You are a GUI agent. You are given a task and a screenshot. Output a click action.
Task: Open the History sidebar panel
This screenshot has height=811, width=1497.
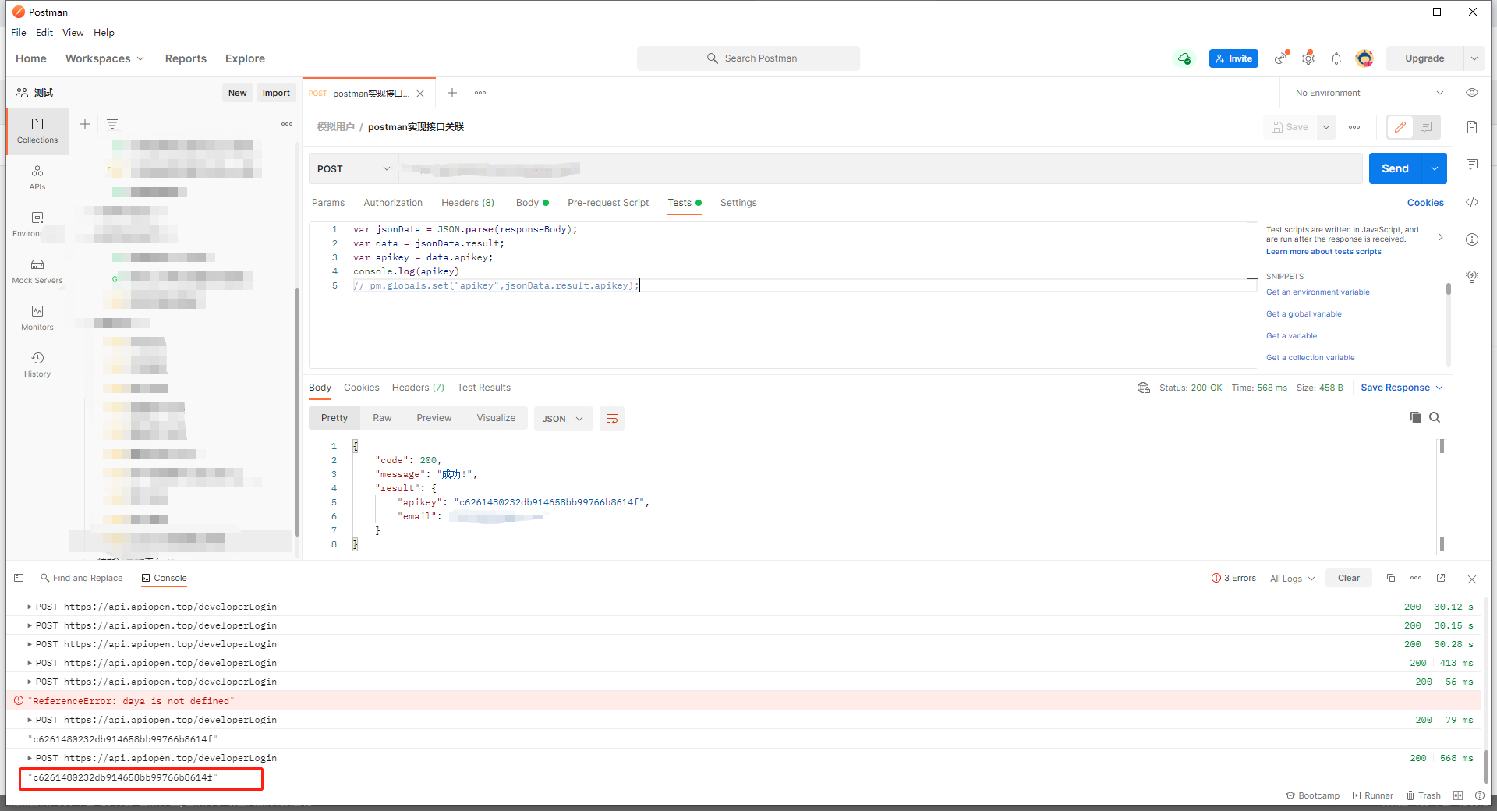(x=37, y=365)
